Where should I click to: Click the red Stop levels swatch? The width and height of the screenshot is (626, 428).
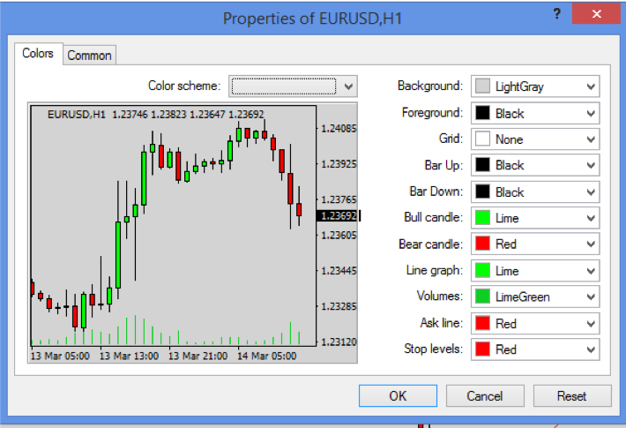tap(482, 349)
